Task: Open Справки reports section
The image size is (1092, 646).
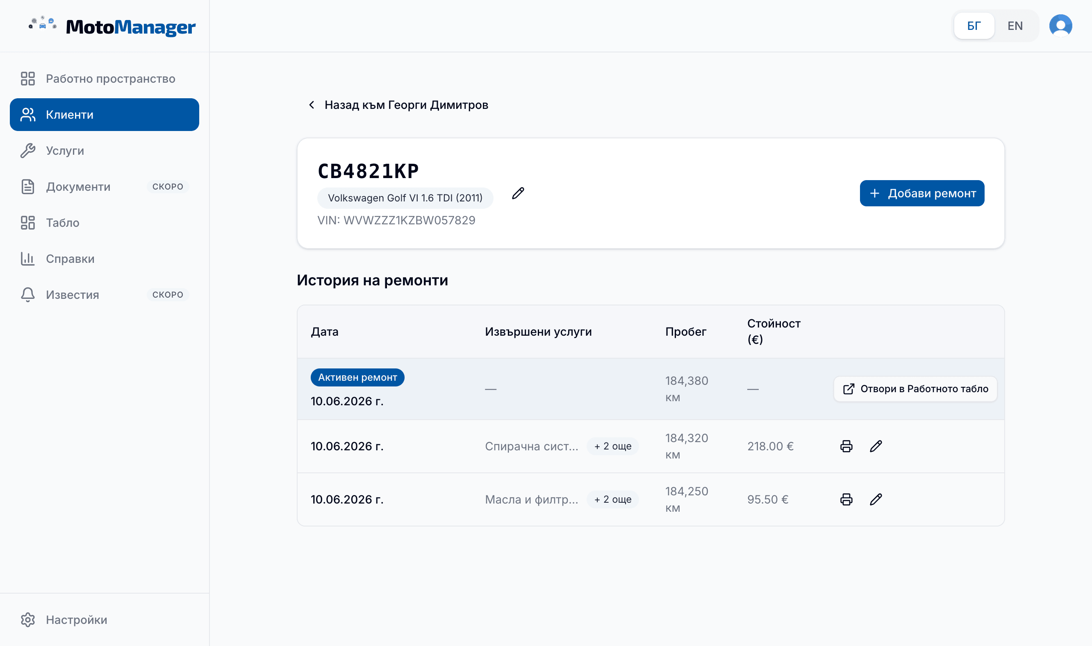Action: tap(105, 259)
